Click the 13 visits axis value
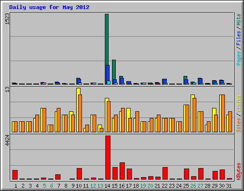The image size is (244, 191). 7,89
